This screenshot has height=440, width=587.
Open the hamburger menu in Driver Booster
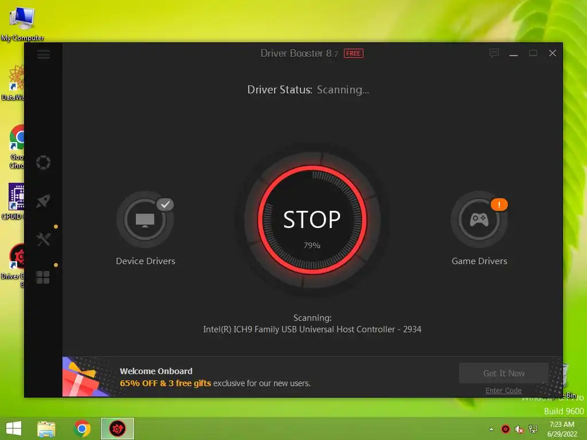[44, 54]
